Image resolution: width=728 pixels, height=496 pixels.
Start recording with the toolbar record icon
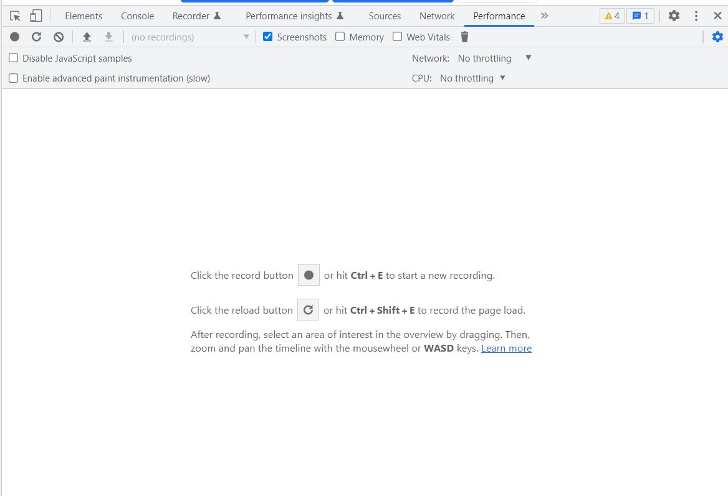(15, 37)
